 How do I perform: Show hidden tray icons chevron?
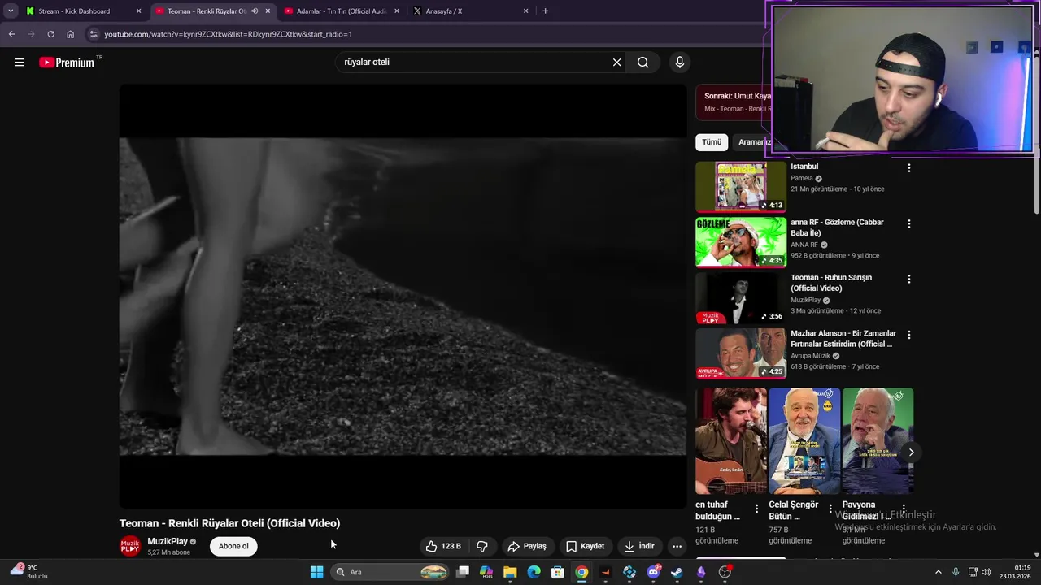click(x=938, y=572)
